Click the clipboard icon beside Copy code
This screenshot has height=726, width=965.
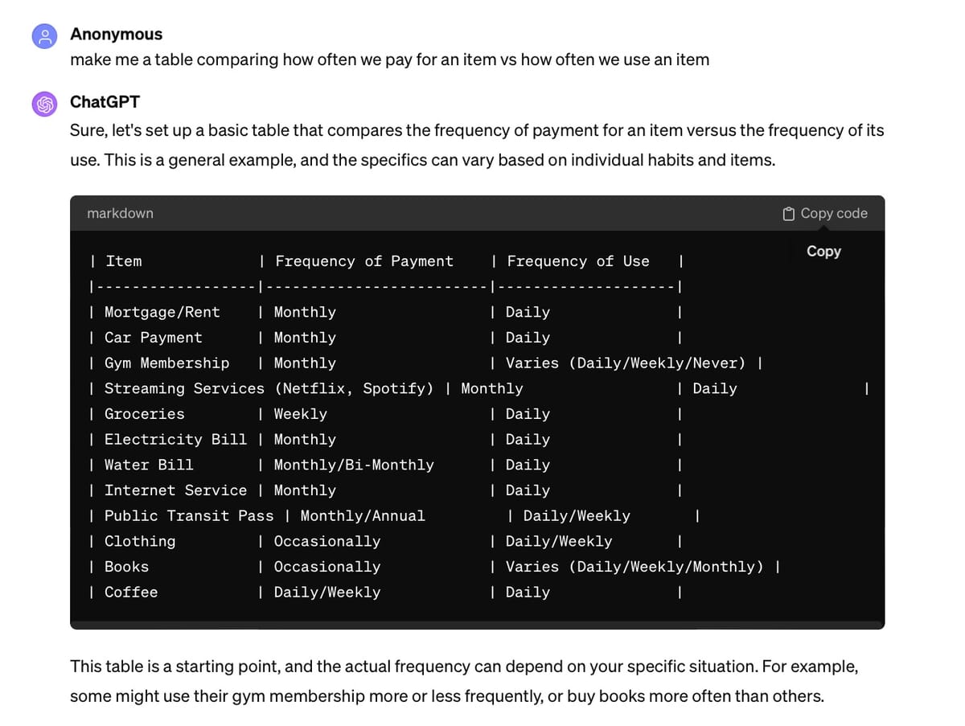click(x=789, y=213)
